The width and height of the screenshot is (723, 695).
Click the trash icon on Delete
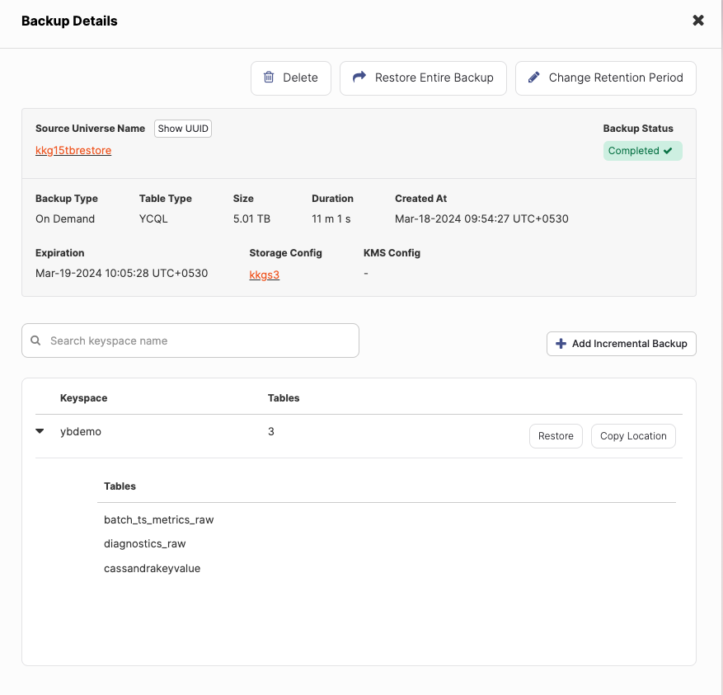(x=269, y=77)
